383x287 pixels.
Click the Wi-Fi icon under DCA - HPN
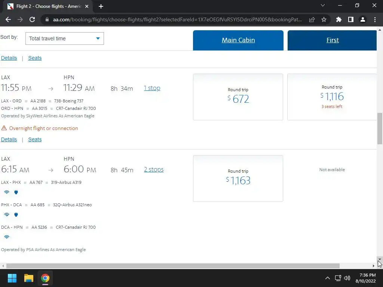pos(7,237)
